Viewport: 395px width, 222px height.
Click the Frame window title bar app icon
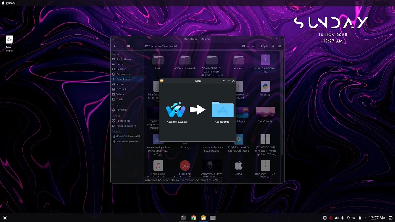161,81
